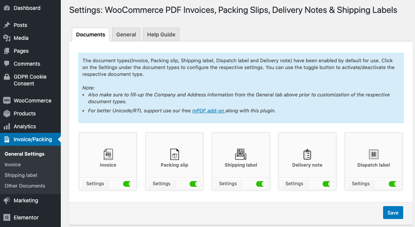Switch off the Shipping label toggle
This screenshot has height=227, width=415.
[262, 184]
